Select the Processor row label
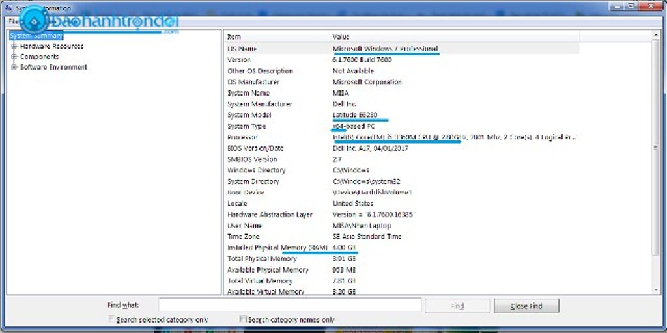The height and width of the screenshot is (333, 667). [242, 137]
